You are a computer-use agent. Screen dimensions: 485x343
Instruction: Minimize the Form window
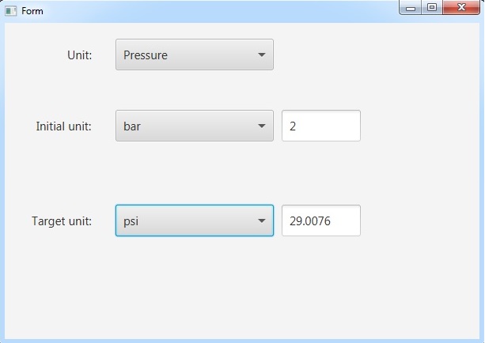411,8
